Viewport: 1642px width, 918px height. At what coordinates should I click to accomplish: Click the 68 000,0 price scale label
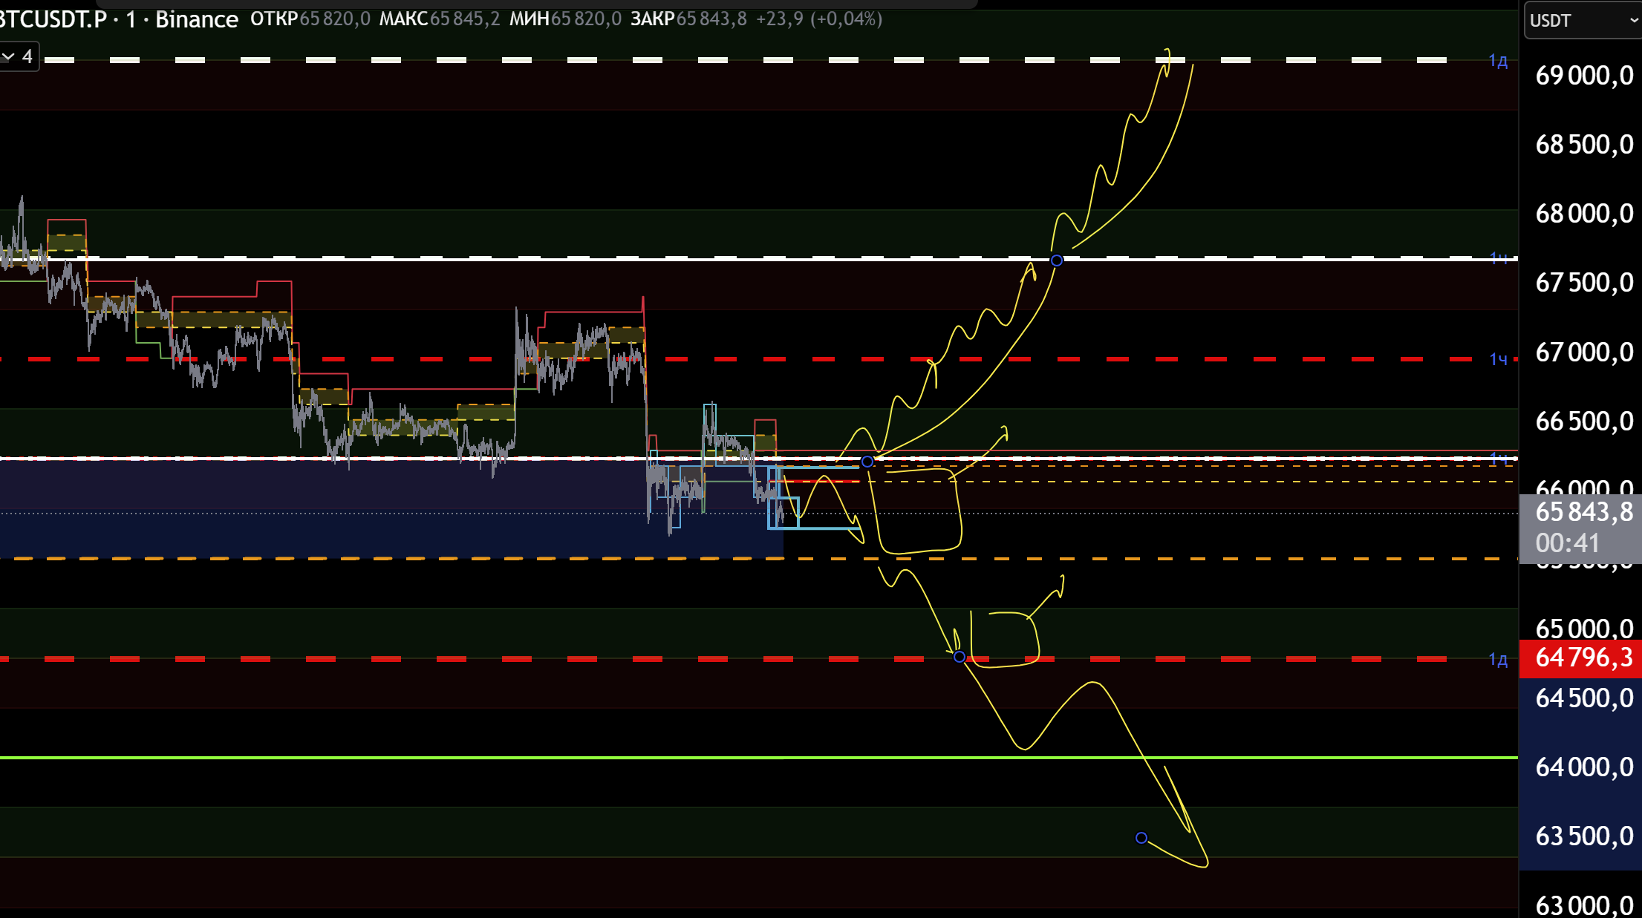(x=1583, y=214)
